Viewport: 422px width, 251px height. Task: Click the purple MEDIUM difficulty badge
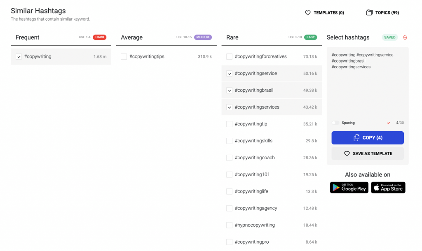203,37
